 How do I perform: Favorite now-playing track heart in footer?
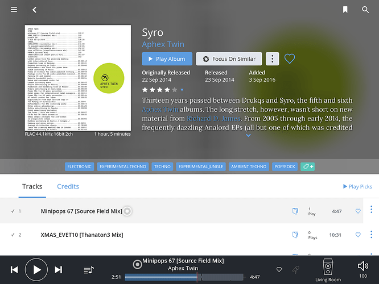click(279, 270)
